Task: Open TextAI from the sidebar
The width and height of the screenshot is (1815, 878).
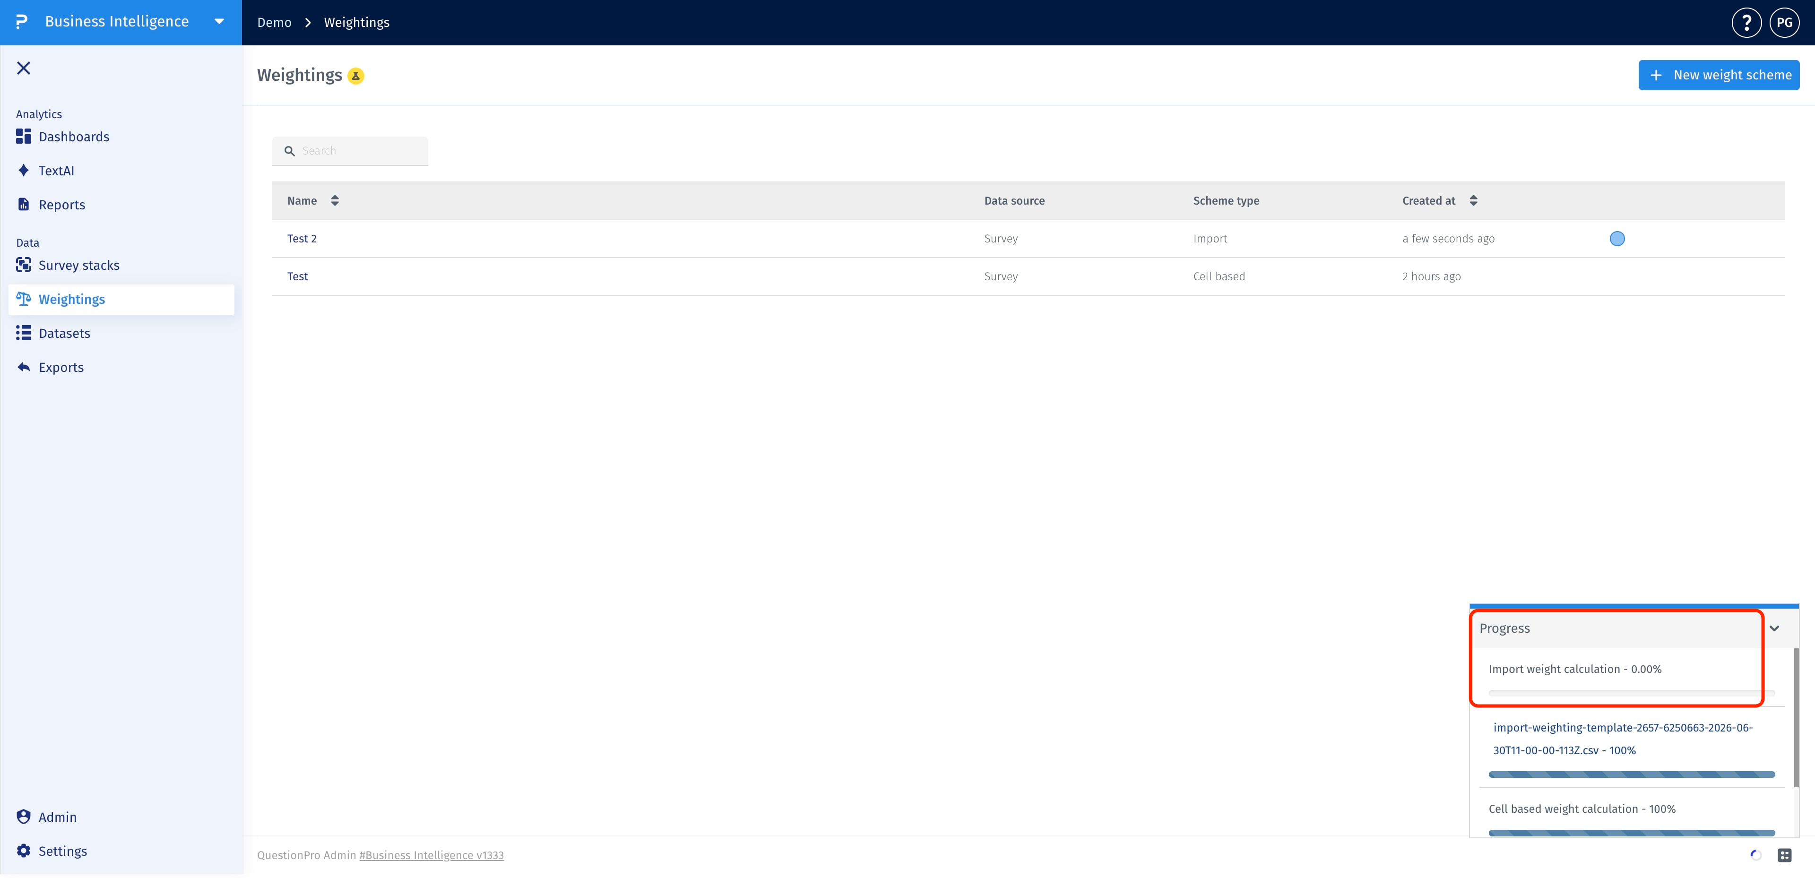Action: tap(56, 171)
